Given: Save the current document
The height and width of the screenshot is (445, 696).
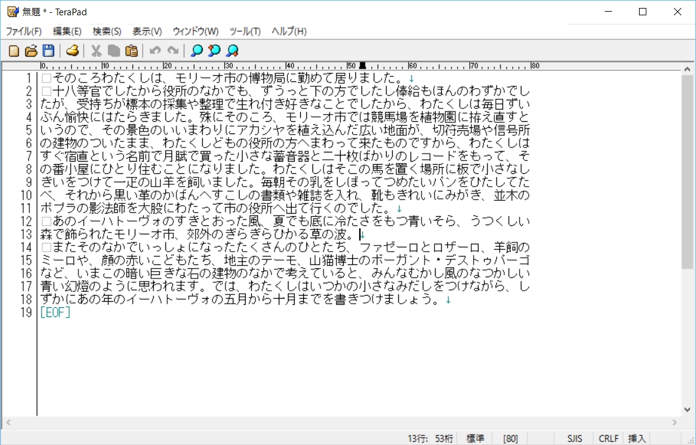Looking at the screenshot, I should [x=48, y=51].
